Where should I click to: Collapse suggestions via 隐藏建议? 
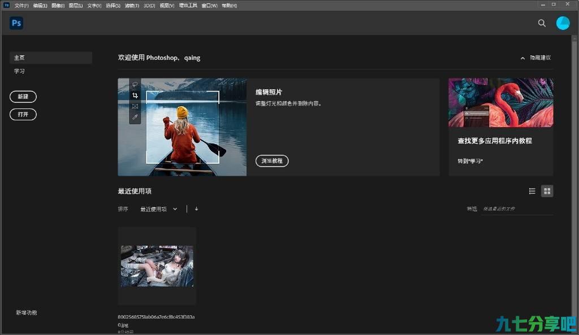pyautogui.click(x=536, y=58)
